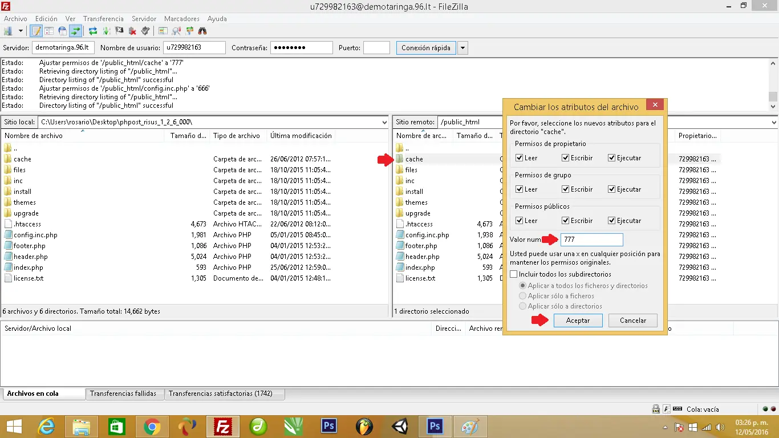
Task: Toggle the remote directory tree icon
Action: (62, 31)
